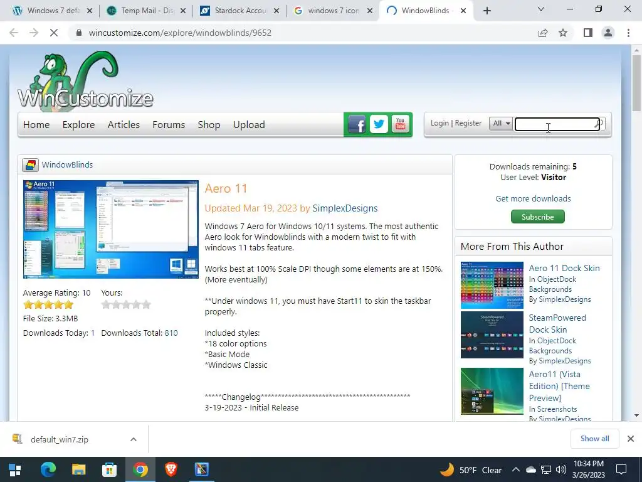This screenshot has height=482, width=642.
Task: Click Get more downloads link
Action: (533, 198)
